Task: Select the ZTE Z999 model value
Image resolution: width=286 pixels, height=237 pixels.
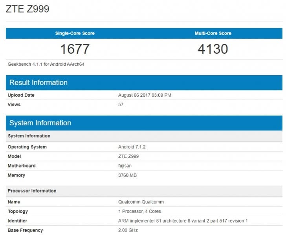Action: pyautogui.click(x=128, y=156)
